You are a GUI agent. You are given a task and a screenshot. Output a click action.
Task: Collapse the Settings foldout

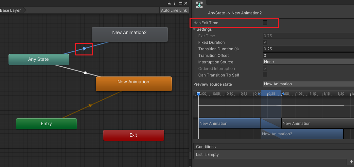[194, 29]
